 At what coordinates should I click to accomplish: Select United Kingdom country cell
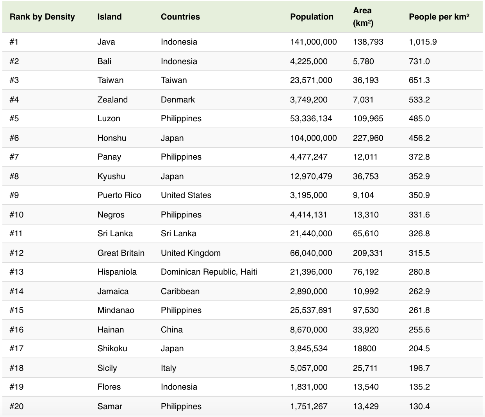[x=191, y=253]
